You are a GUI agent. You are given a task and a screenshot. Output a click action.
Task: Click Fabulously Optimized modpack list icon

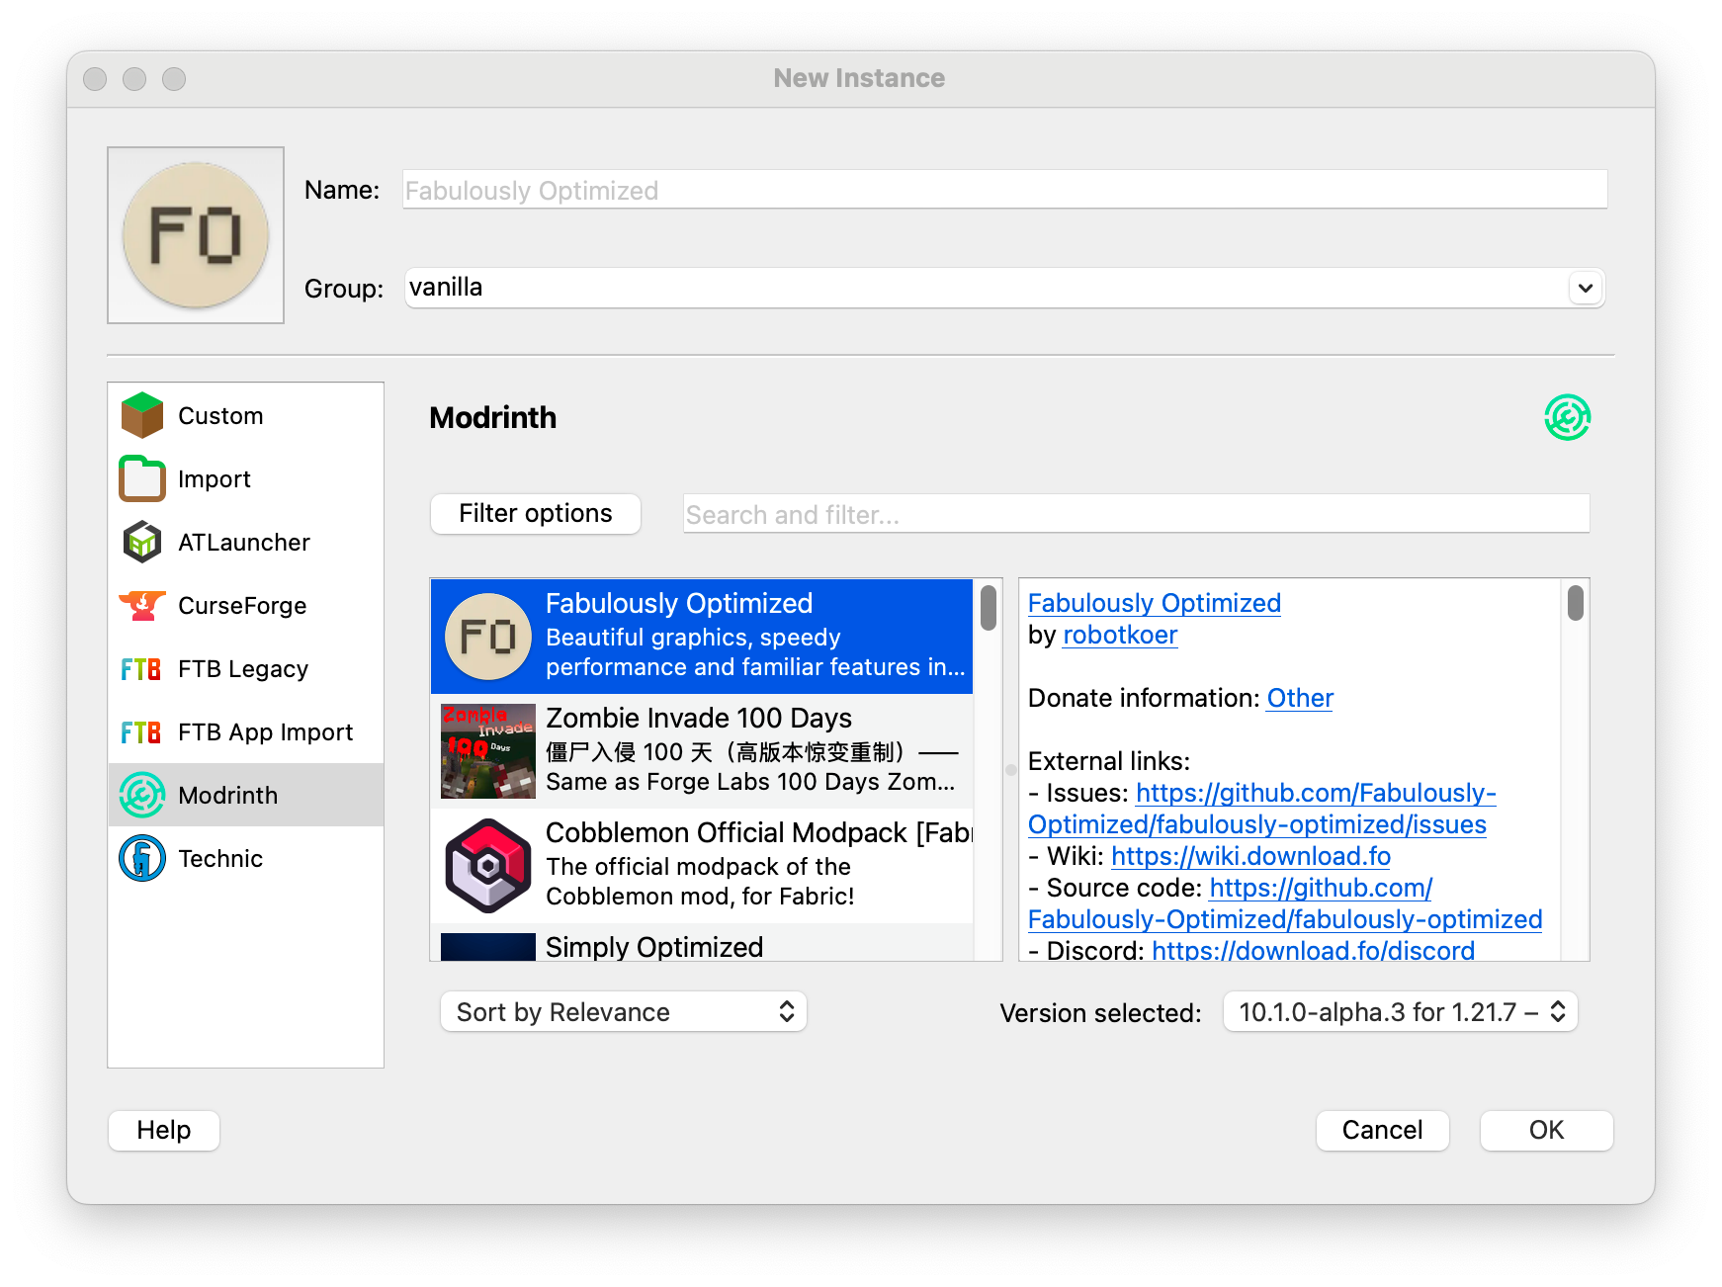(488, 637)
